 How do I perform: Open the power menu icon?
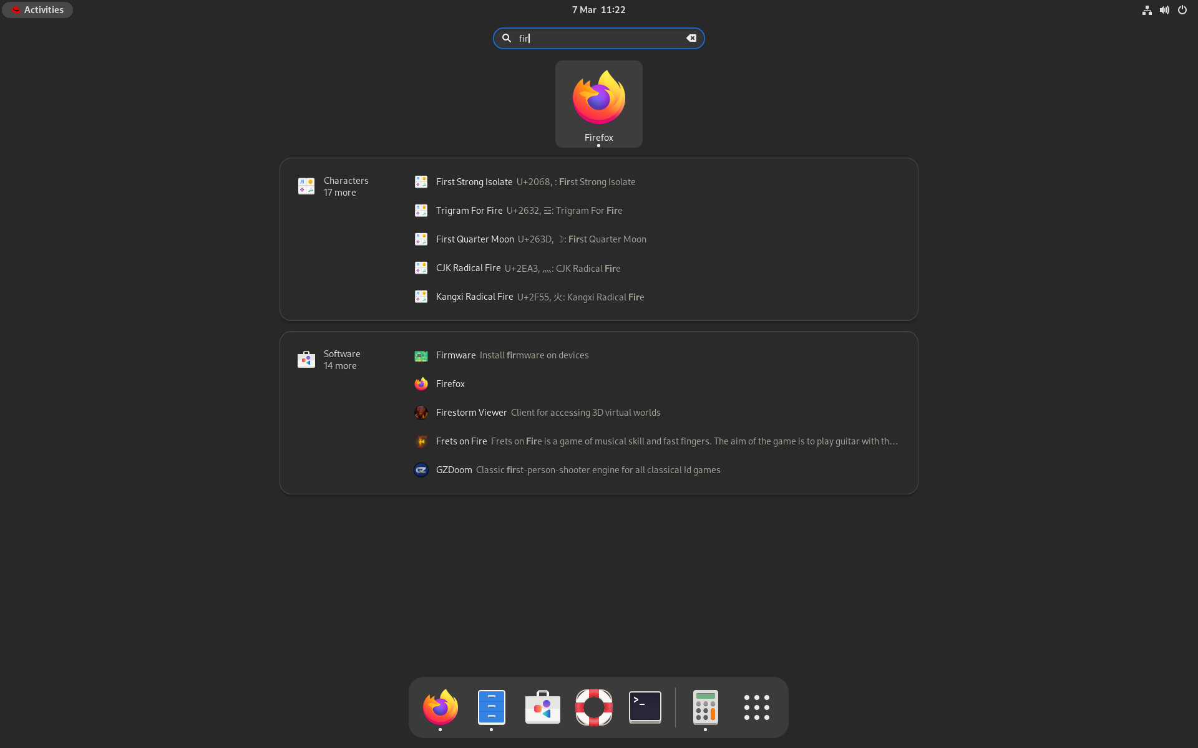coord(1182,10)
